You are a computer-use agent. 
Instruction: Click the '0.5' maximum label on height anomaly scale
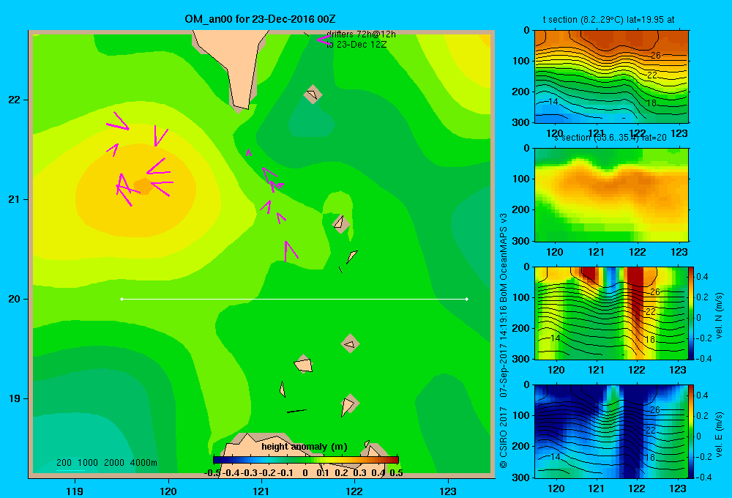(396, 473)
